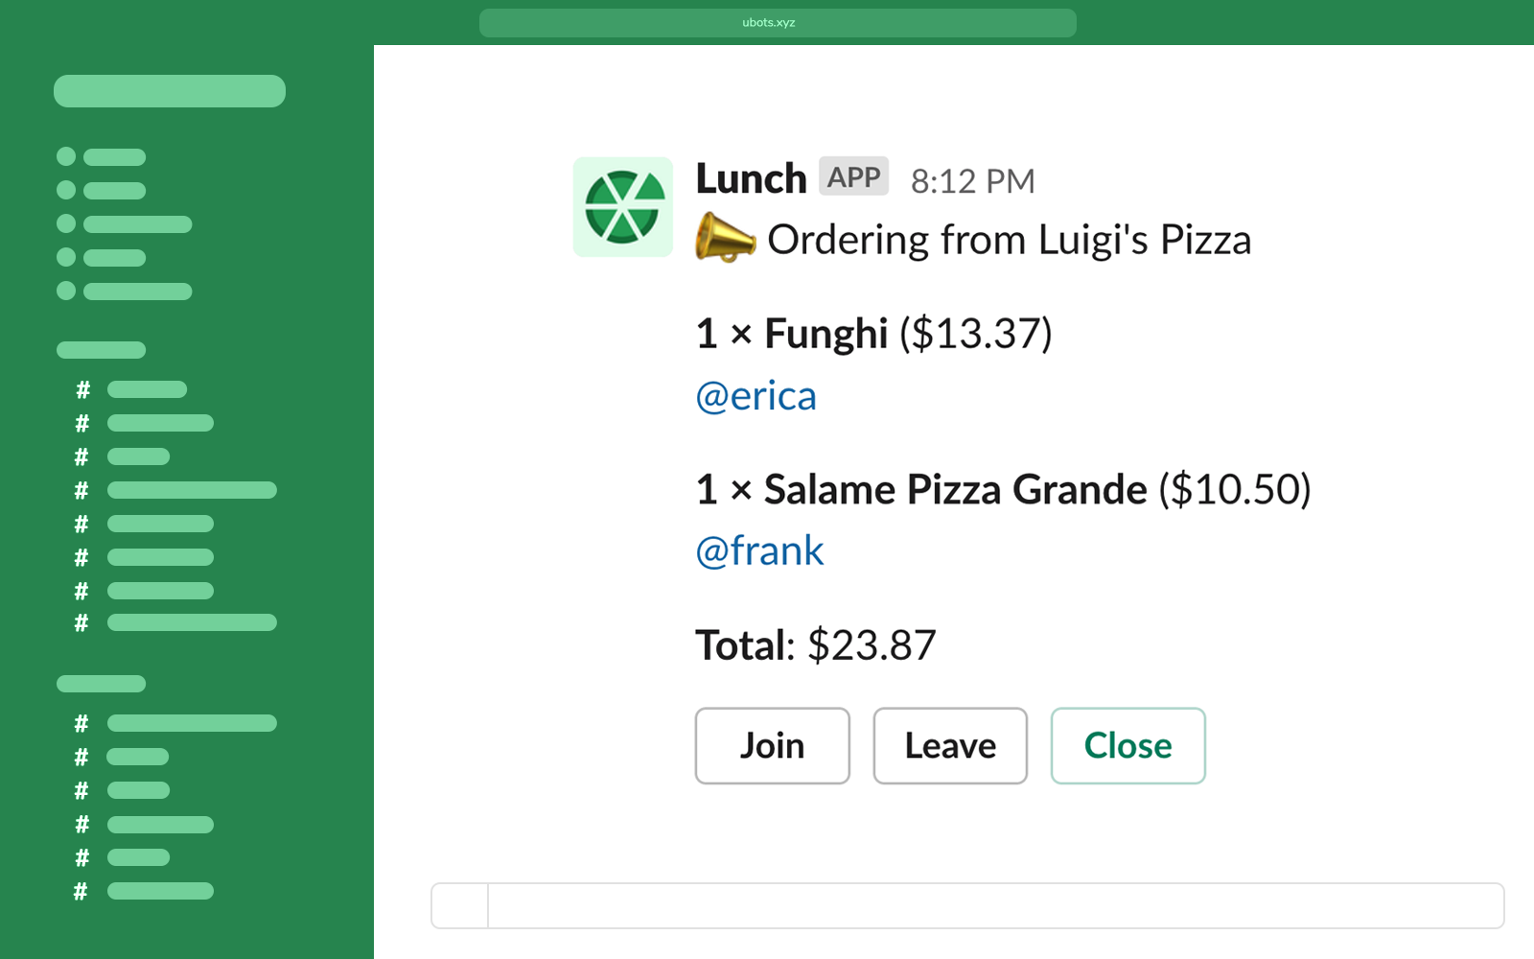
Task: Select the first hash channel under the first section
Action: [x=146, y=389]
